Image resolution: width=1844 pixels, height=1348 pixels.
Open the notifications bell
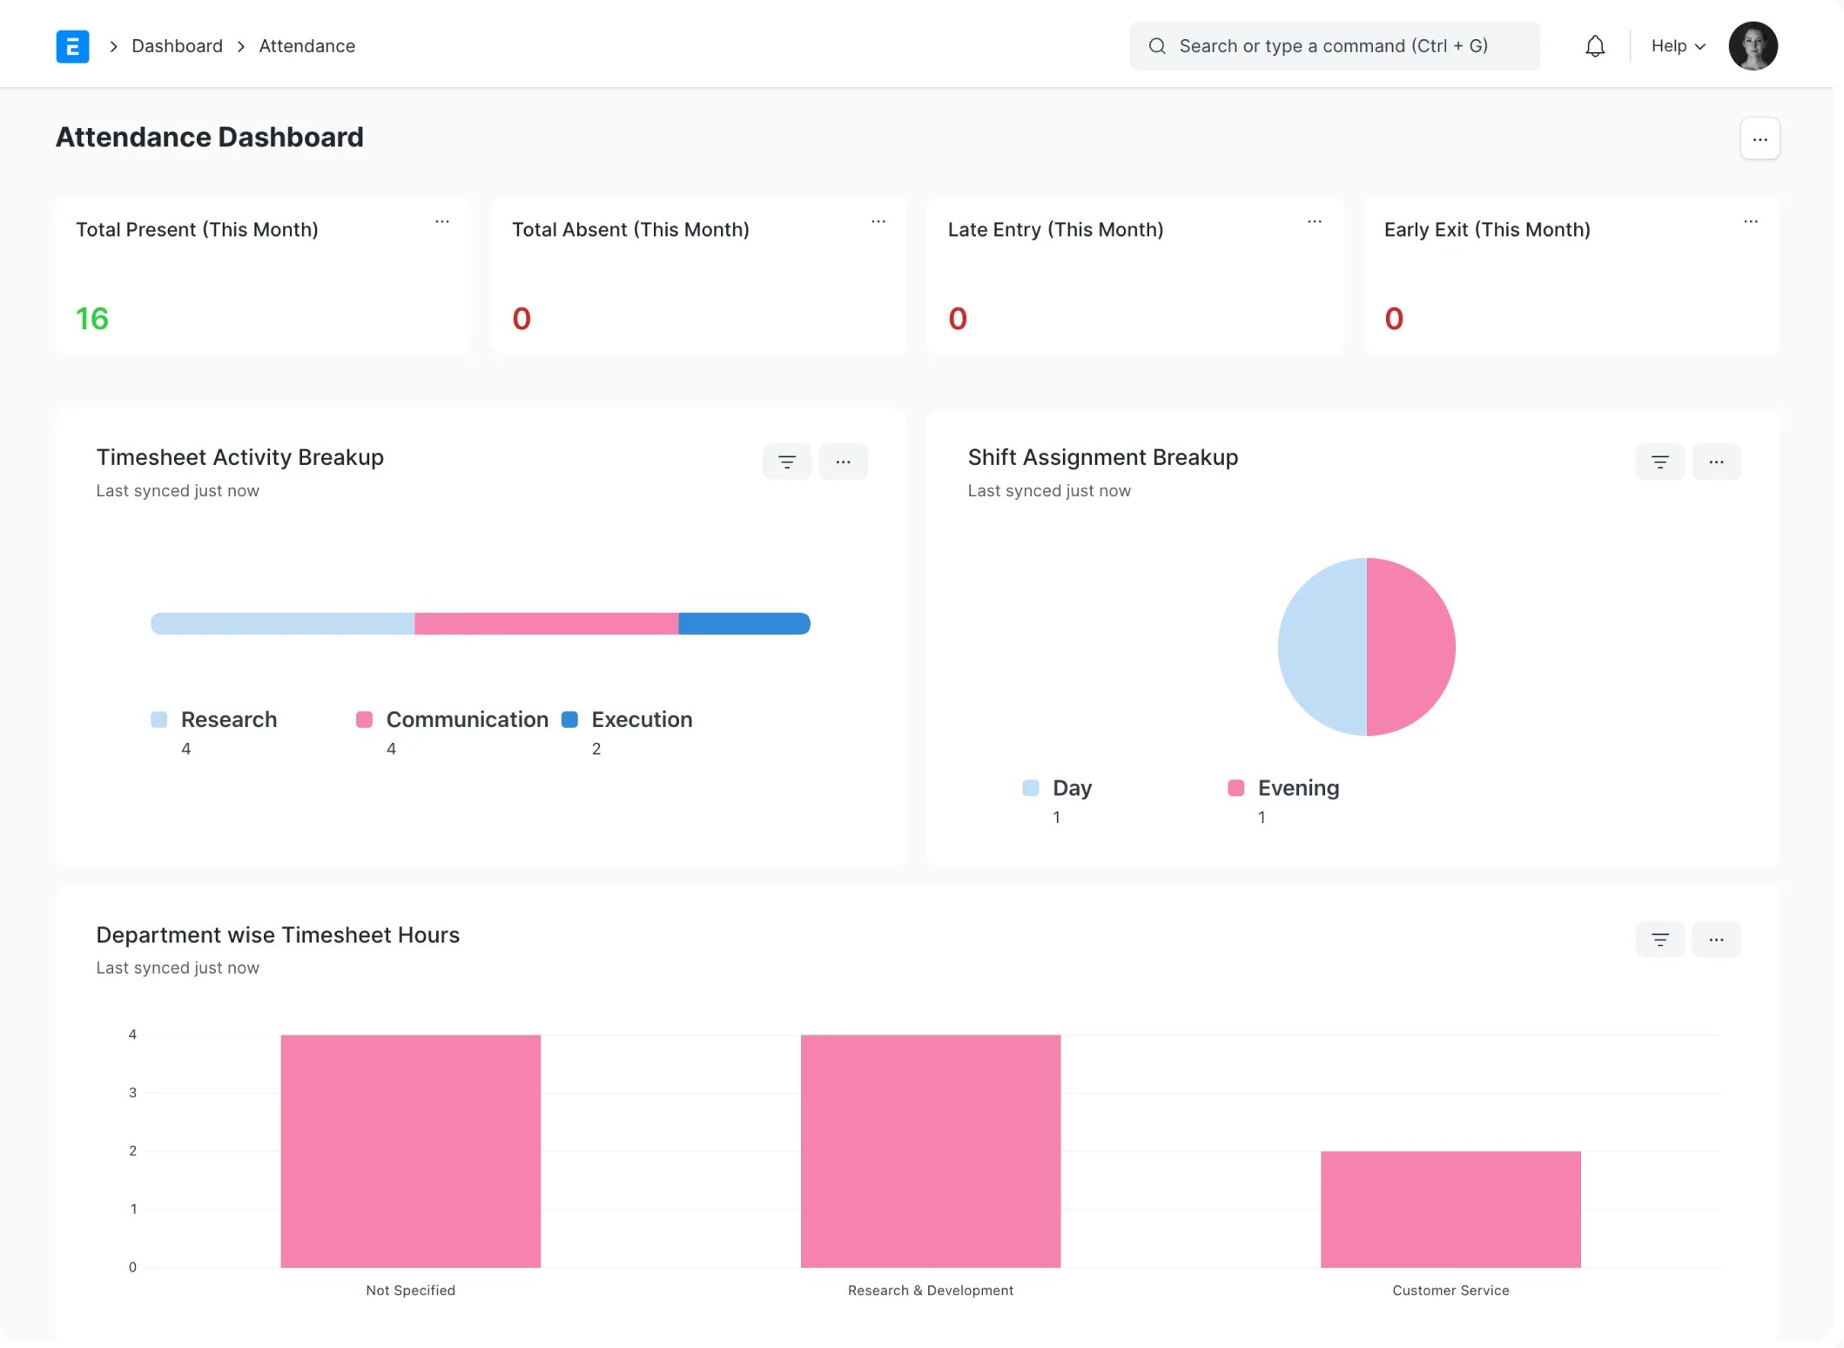click(1594, 46)
